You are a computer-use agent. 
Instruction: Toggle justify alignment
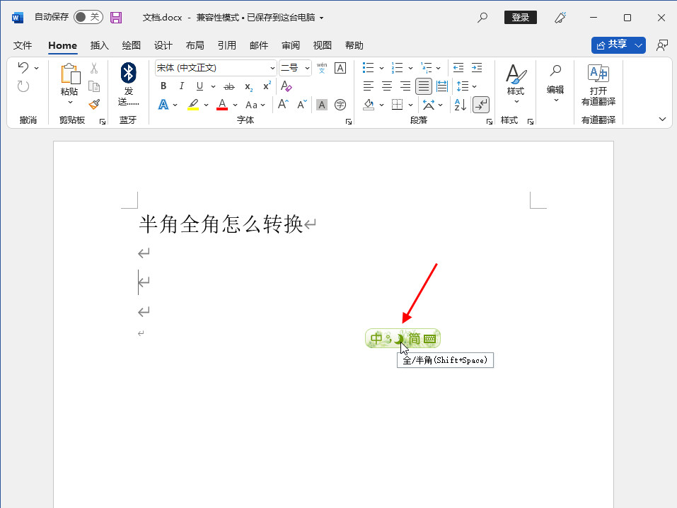point(424,86)
